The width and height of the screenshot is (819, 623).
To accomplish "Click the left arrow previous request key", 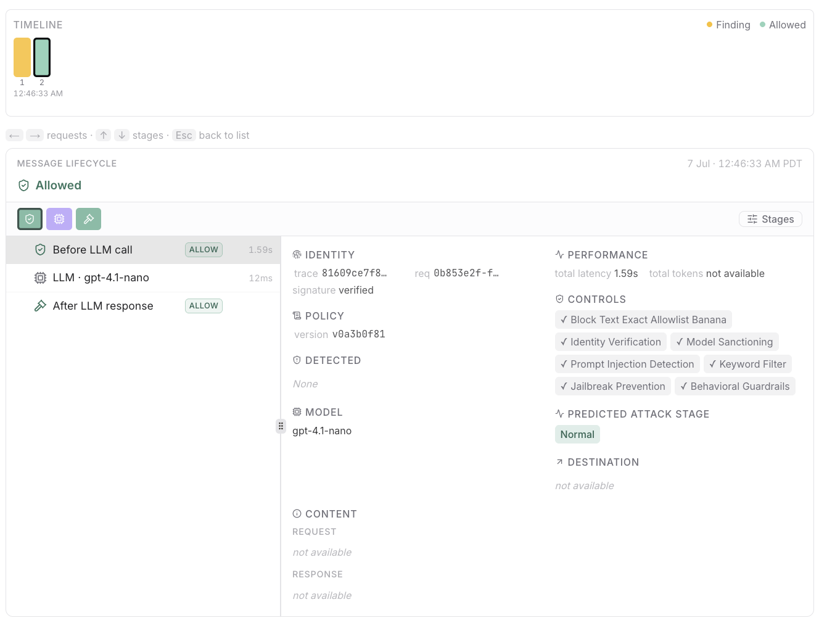I will click(15, 135).
